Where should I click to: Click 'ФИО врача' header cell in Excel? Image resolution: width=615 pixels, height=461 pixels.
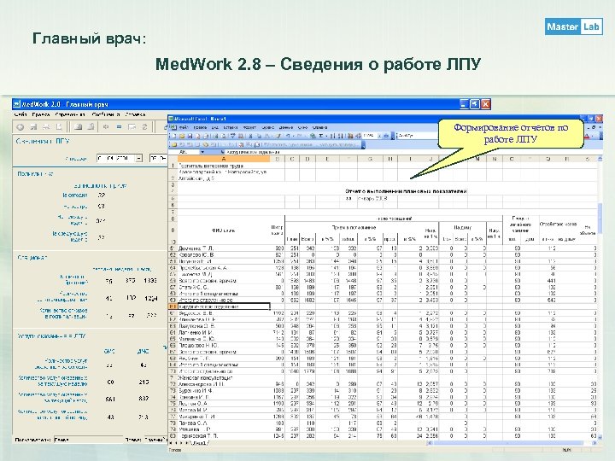(x=224, y=230)
